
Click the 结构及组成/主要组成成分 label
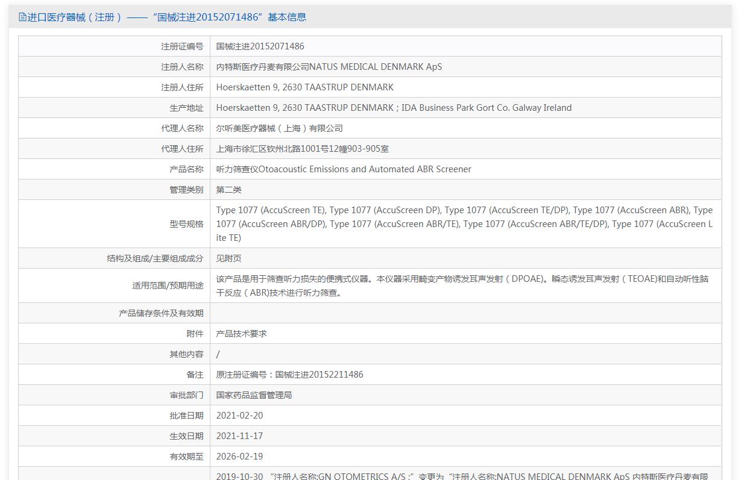point(155,258)
